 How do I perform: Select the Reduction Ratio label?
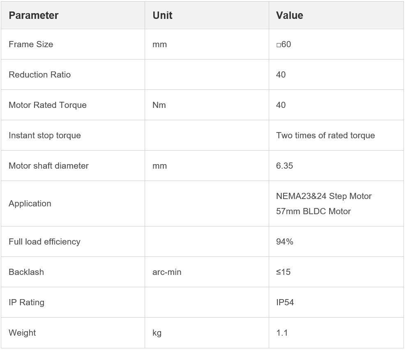[x=39, y=75]
